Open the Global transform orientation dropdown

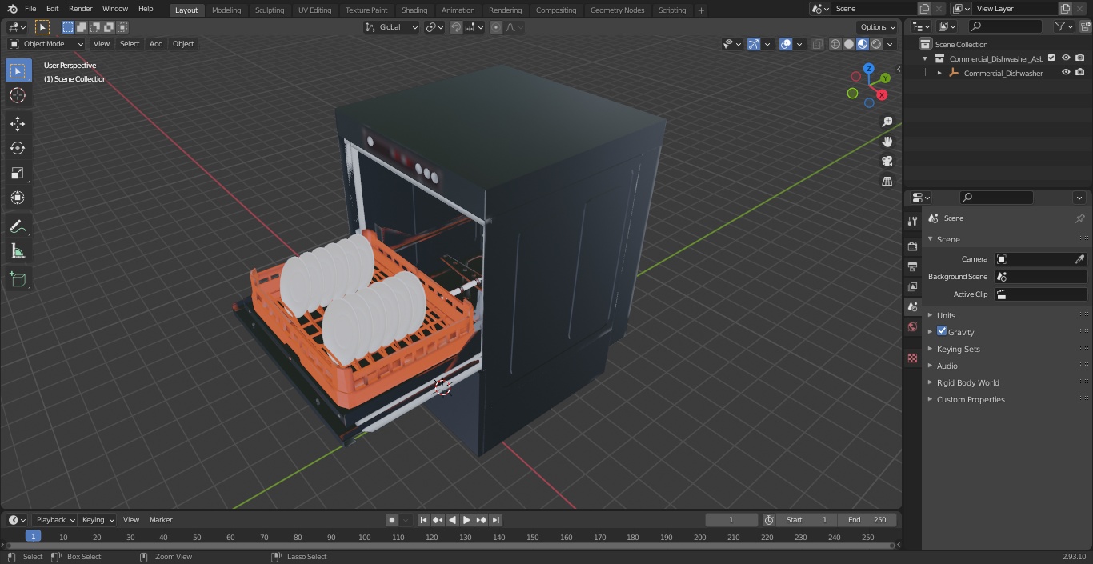pyautogui.click(x=391, y=27)
